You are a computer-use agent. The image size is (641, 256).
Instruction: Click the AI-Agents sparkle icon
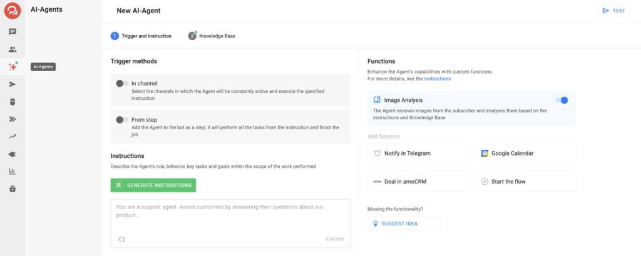tap(13, 67)
